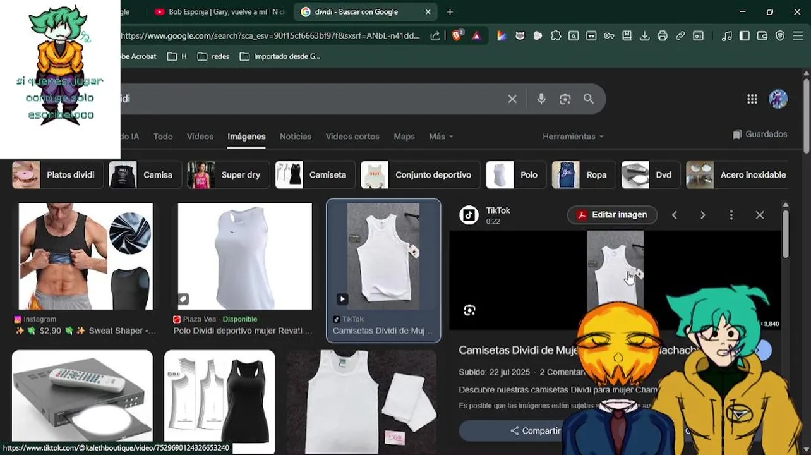Open three-dot options in image preview panel
Viewport: 811px width, 455px height.
pos(731,215)
